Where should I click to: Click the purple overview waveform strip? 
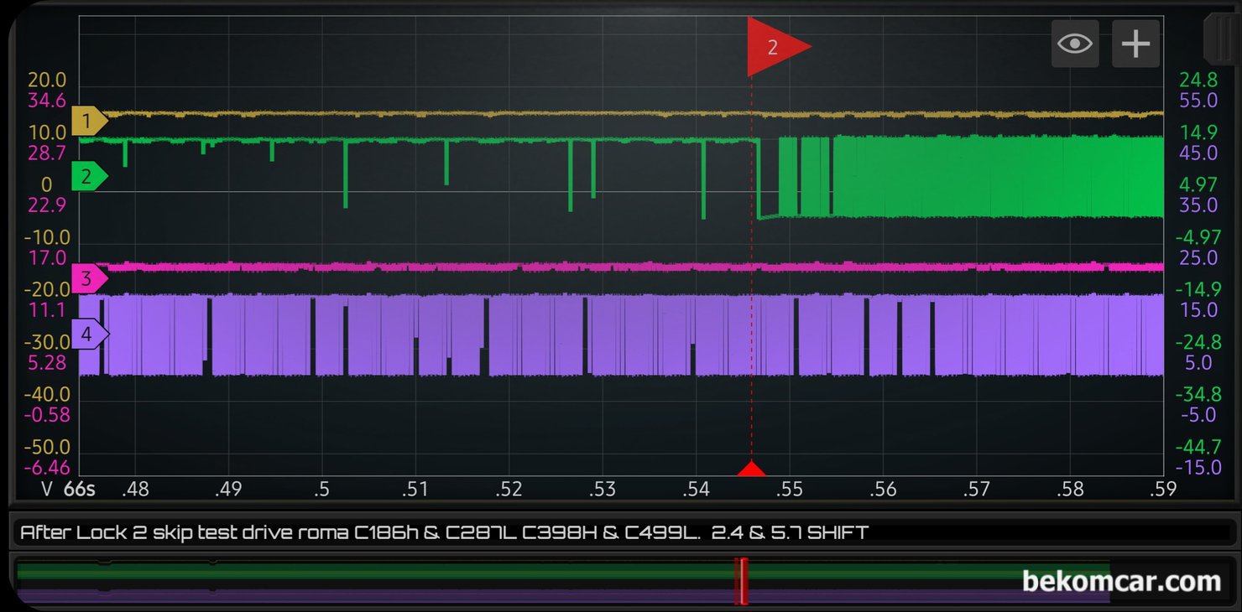click(563, 595)
